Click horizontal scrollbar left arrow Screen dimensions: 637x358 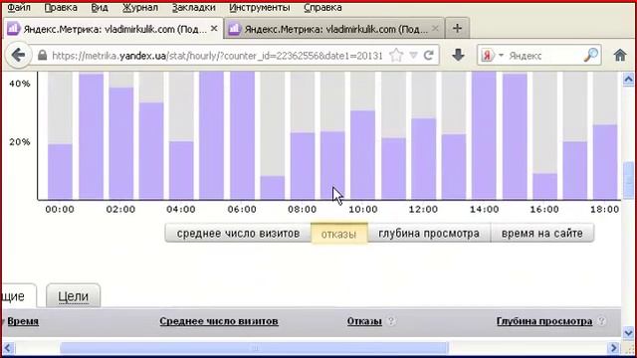click(8, 348)
